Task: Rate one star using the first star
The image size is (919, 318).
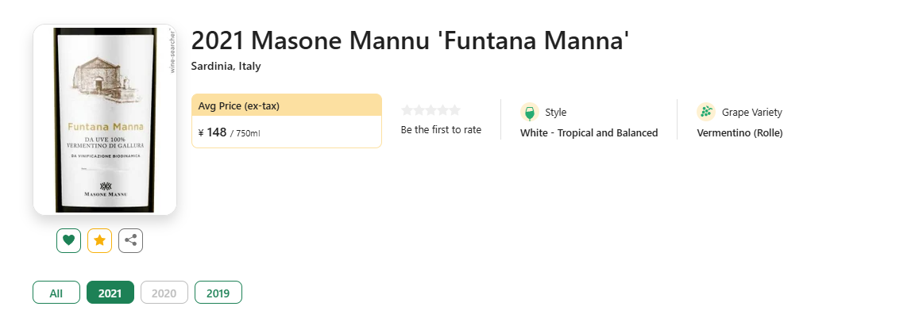Action: point(407,110)
